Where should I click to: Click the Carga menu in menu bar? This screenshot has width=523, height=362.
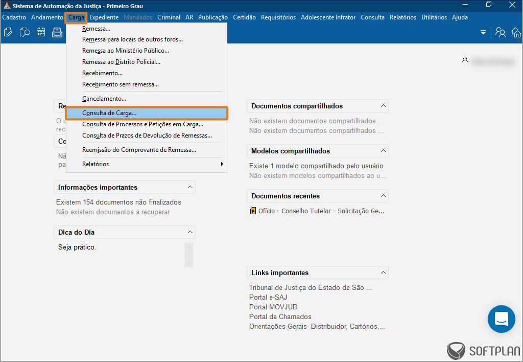coord(76,17)
